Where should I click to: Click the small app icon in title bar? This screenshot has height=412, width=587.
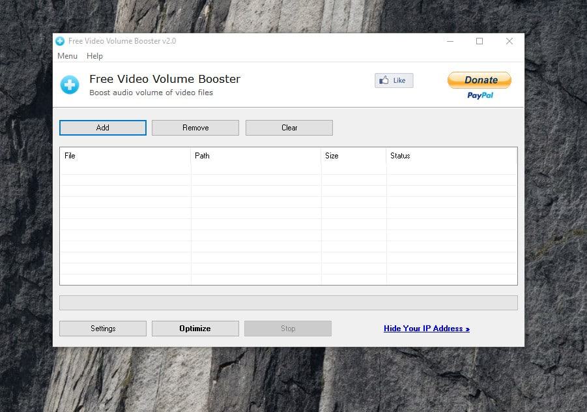tap(60, 41)
